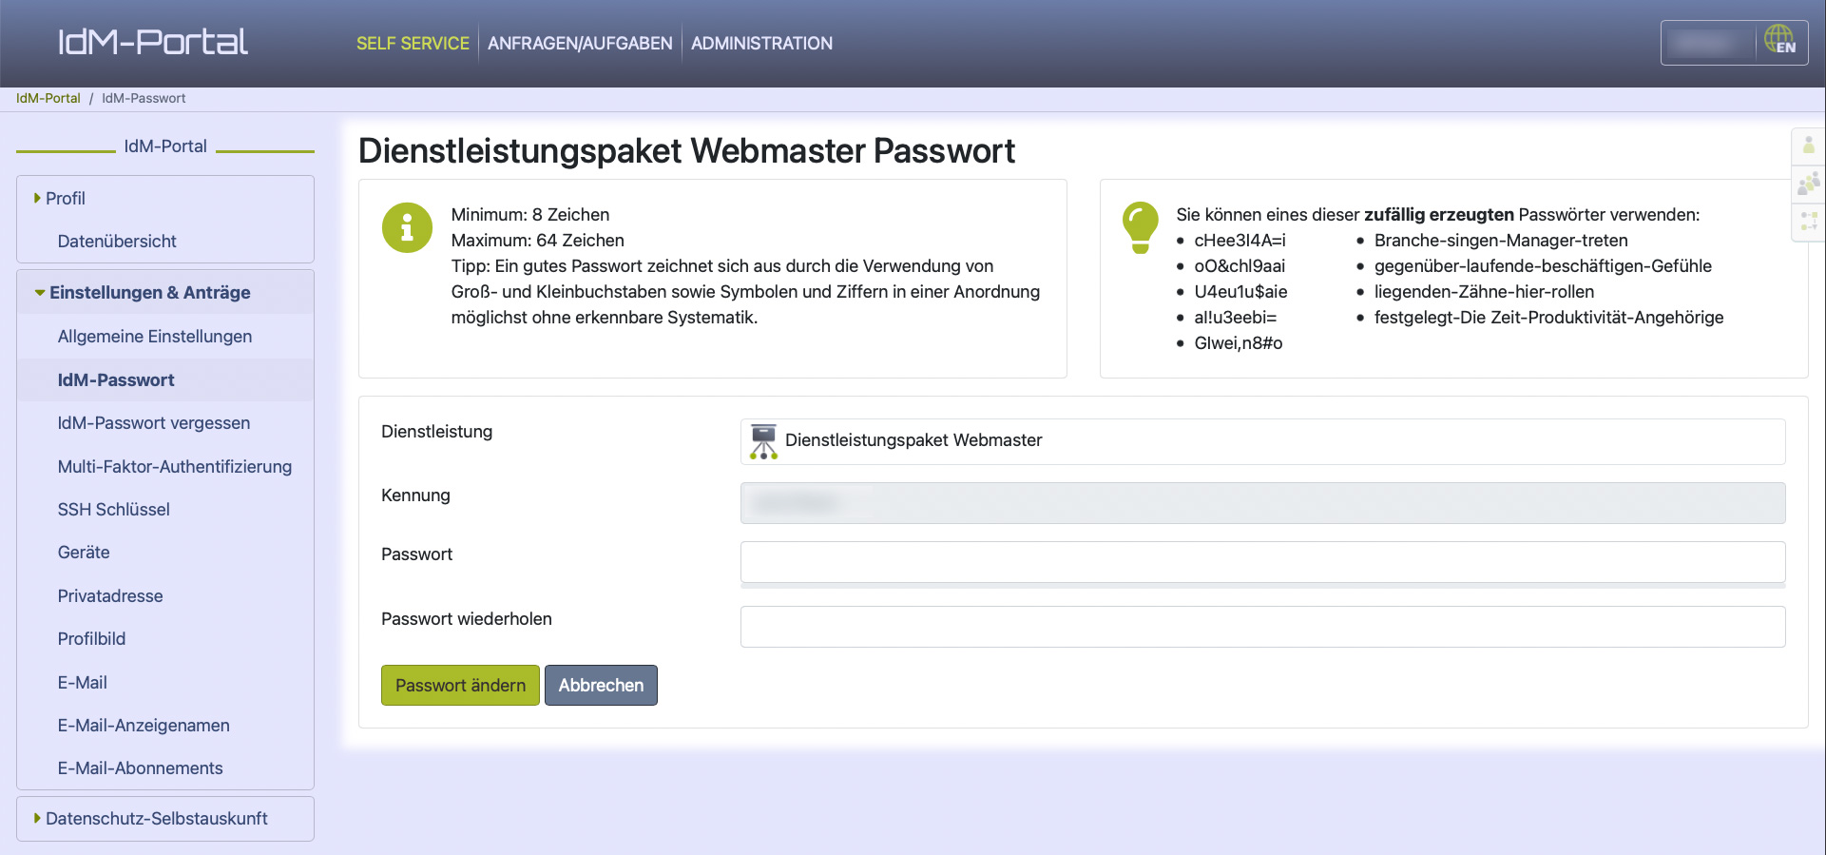The image size is (1826, 855).
Task: Open the SELF SERVICE menu
Action: [413, 44]
